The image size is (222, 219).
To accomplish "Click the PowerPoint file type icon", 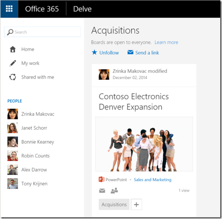I will 101,179.
